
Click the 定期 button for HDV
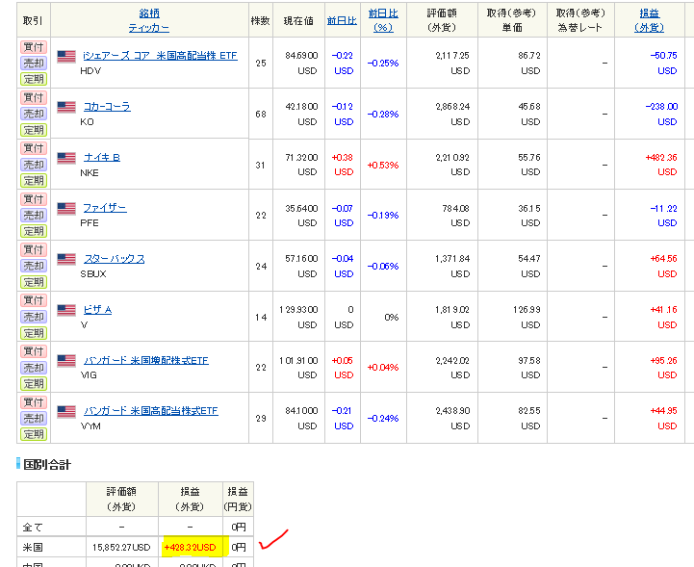[x=34, y=79]
